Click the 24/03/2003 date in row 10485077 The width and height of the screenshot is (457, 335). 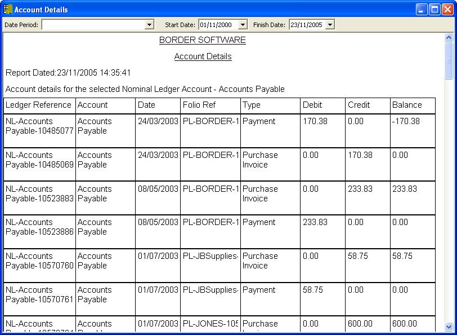pyautogui.click(x=158, y=121)
